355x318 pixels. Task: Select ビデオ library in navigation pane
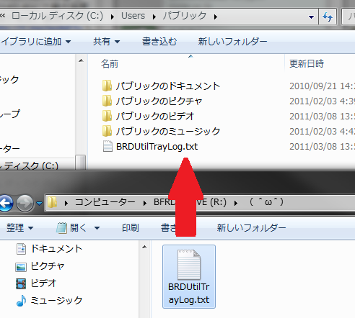pyautogui.click(x=36, y=283)
